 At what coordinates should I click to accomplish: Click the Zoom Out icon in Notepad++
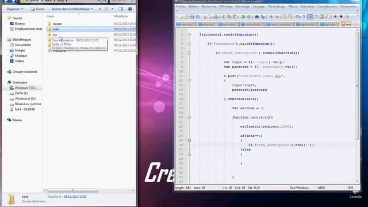pos(277,17)
